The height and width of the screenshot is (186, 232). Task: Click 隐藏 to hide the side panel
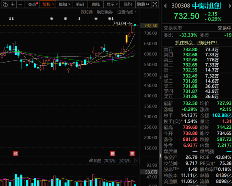click(143, 4)
